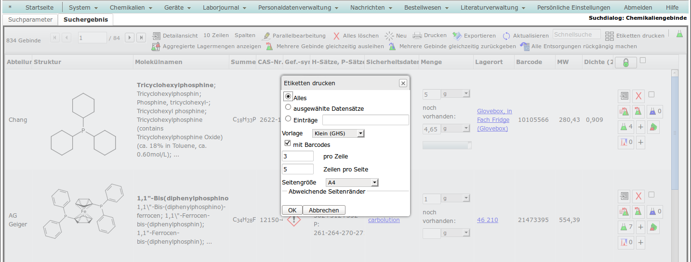Screen dimensions: 691x262
Task: Open Parallelbearbeitung pencil tool
Action: [x=266, y=36]
